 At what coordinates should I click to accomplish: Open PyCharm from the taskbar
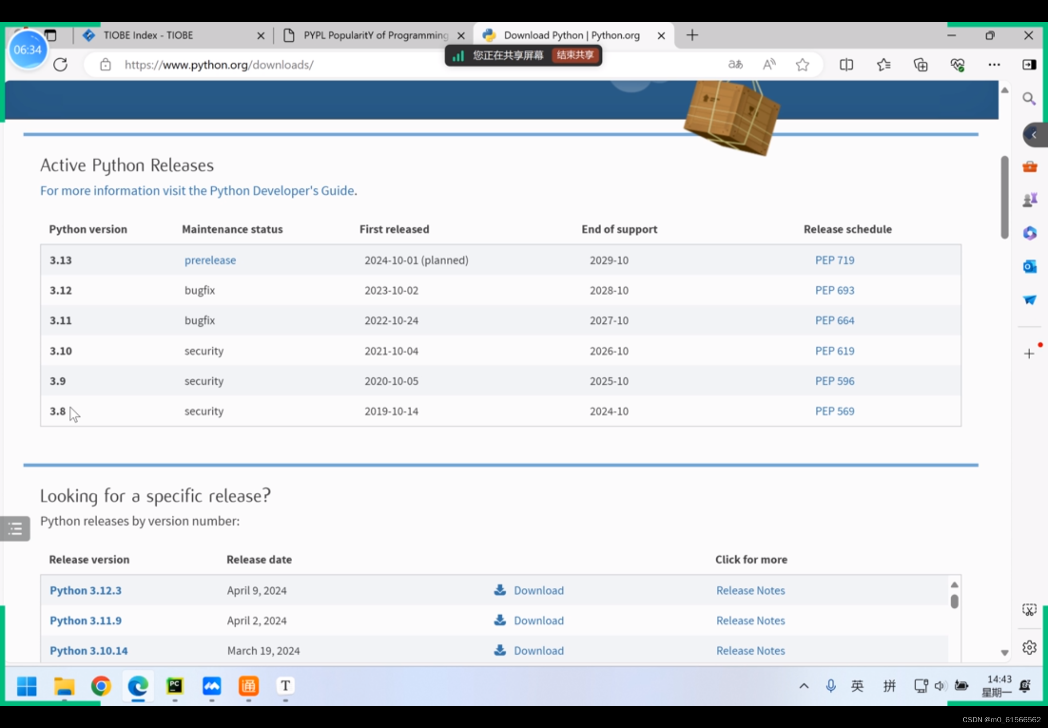175,685
